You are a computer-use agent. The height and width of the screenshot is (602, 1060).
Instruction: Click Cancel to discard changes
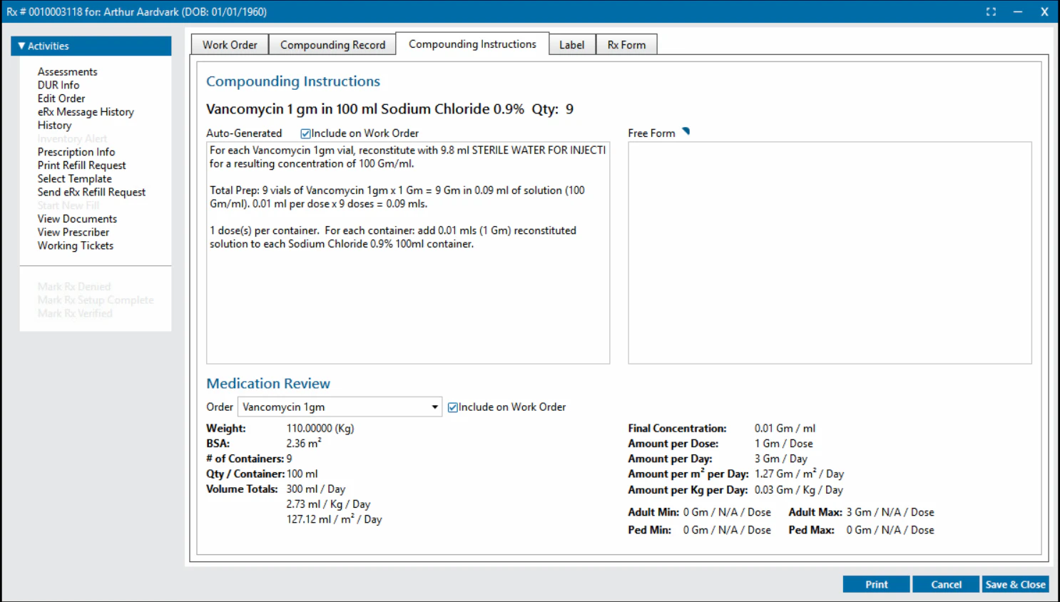(x=945, y=583)
